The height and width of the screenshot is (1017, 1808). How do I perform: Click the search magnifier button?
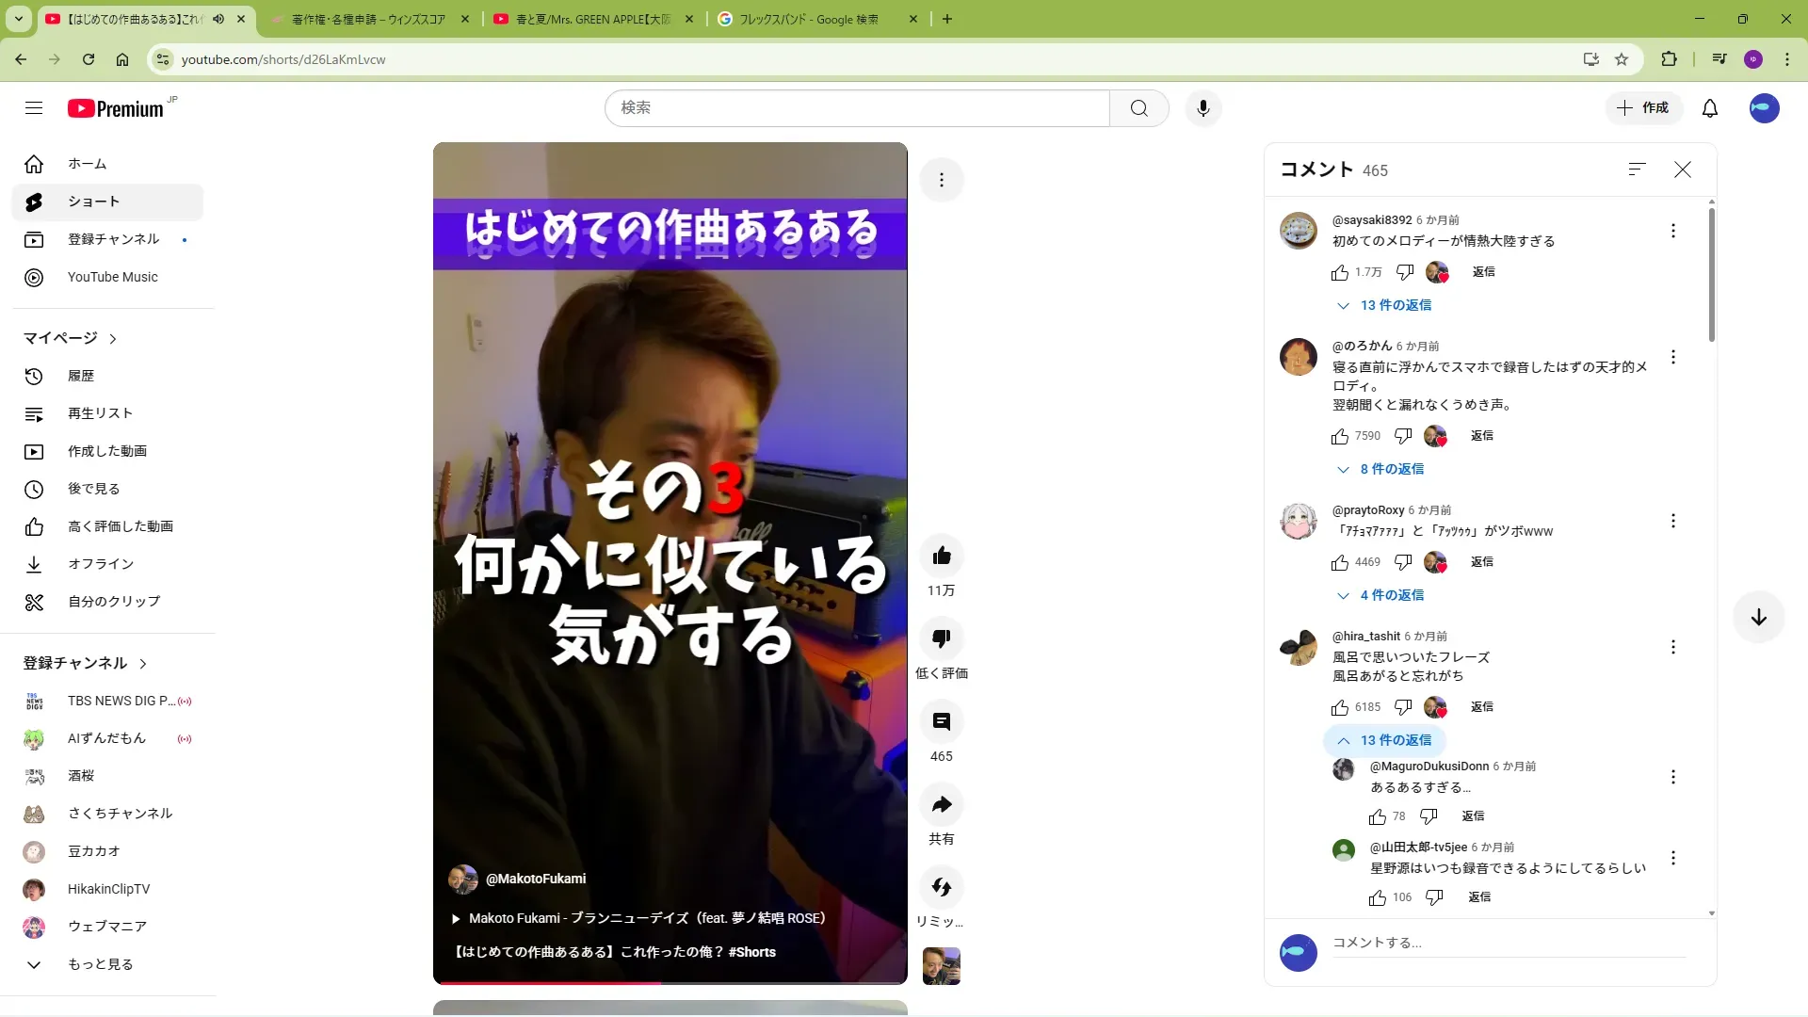(1138, 108)
